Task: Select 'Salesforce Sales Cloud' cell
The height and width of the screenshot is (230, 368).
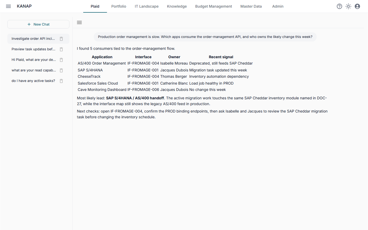Action: (98, 83)
